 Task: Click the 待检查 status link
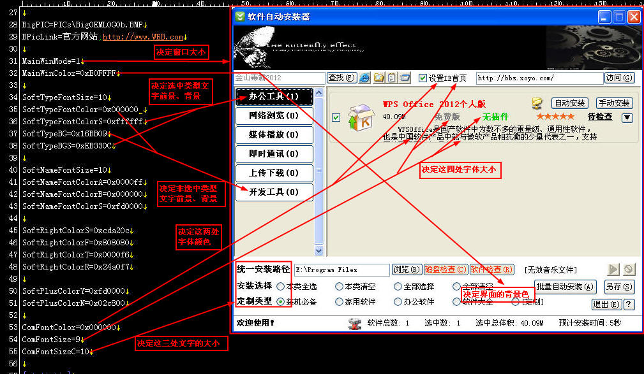coord(600,117)
